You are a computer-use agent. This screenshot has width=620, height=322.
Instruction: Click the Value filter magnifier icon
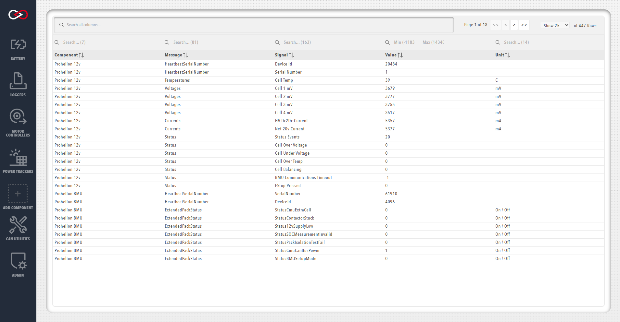[387, 42]
